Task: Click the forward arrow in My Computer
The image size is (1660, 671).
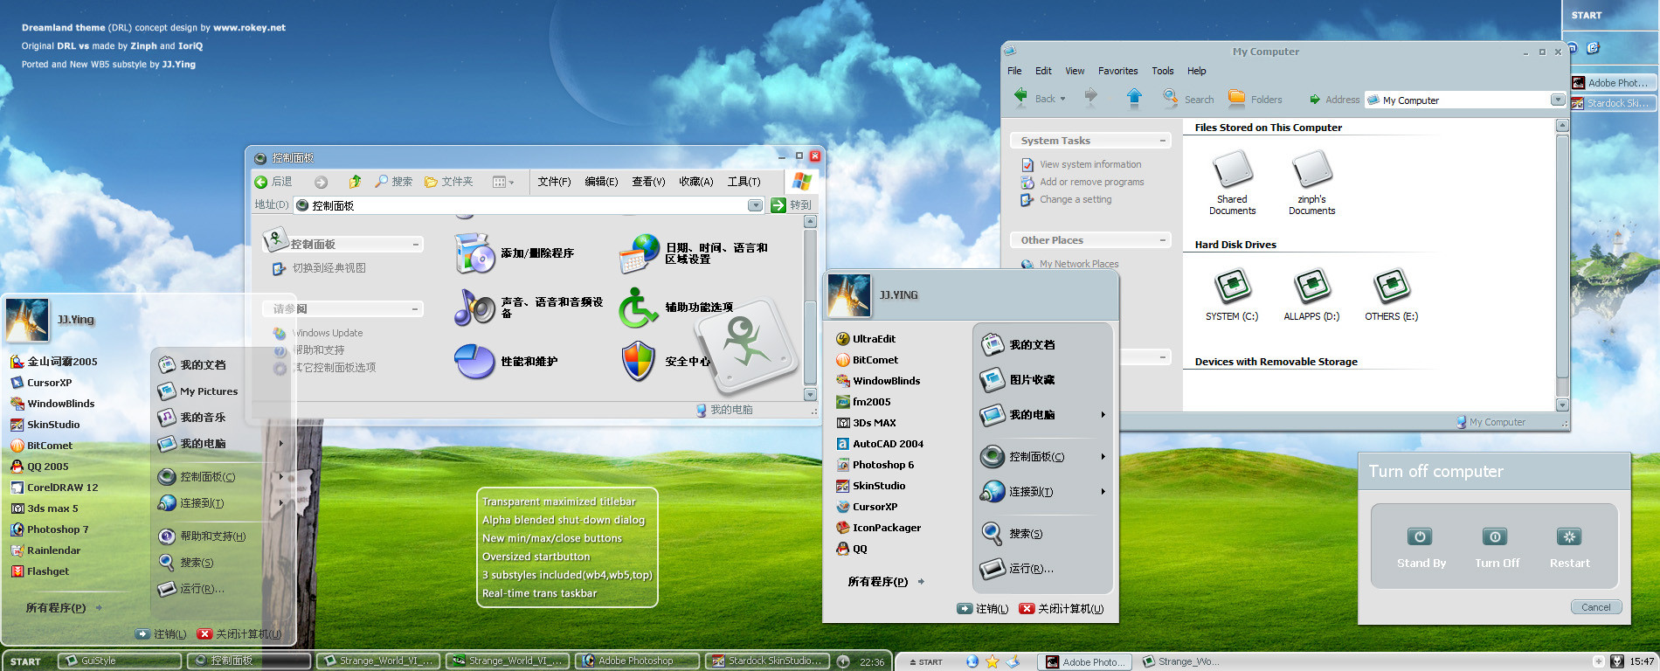Action: coord(1090,96)
